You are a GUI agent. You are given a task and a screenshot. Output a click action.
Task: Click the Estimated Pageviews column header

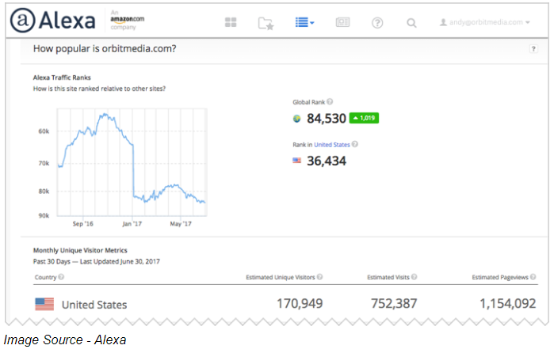coord(500,277)
